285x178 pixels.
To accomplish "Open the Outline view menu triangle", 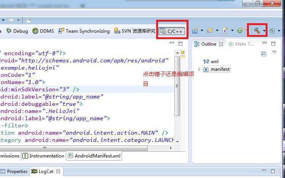I will [x=274, y=52].
